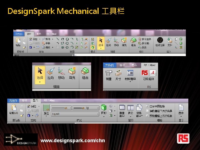Click the red RS logo on the slide footer
The image size is (200, 150).
click(x=183, y=139)
